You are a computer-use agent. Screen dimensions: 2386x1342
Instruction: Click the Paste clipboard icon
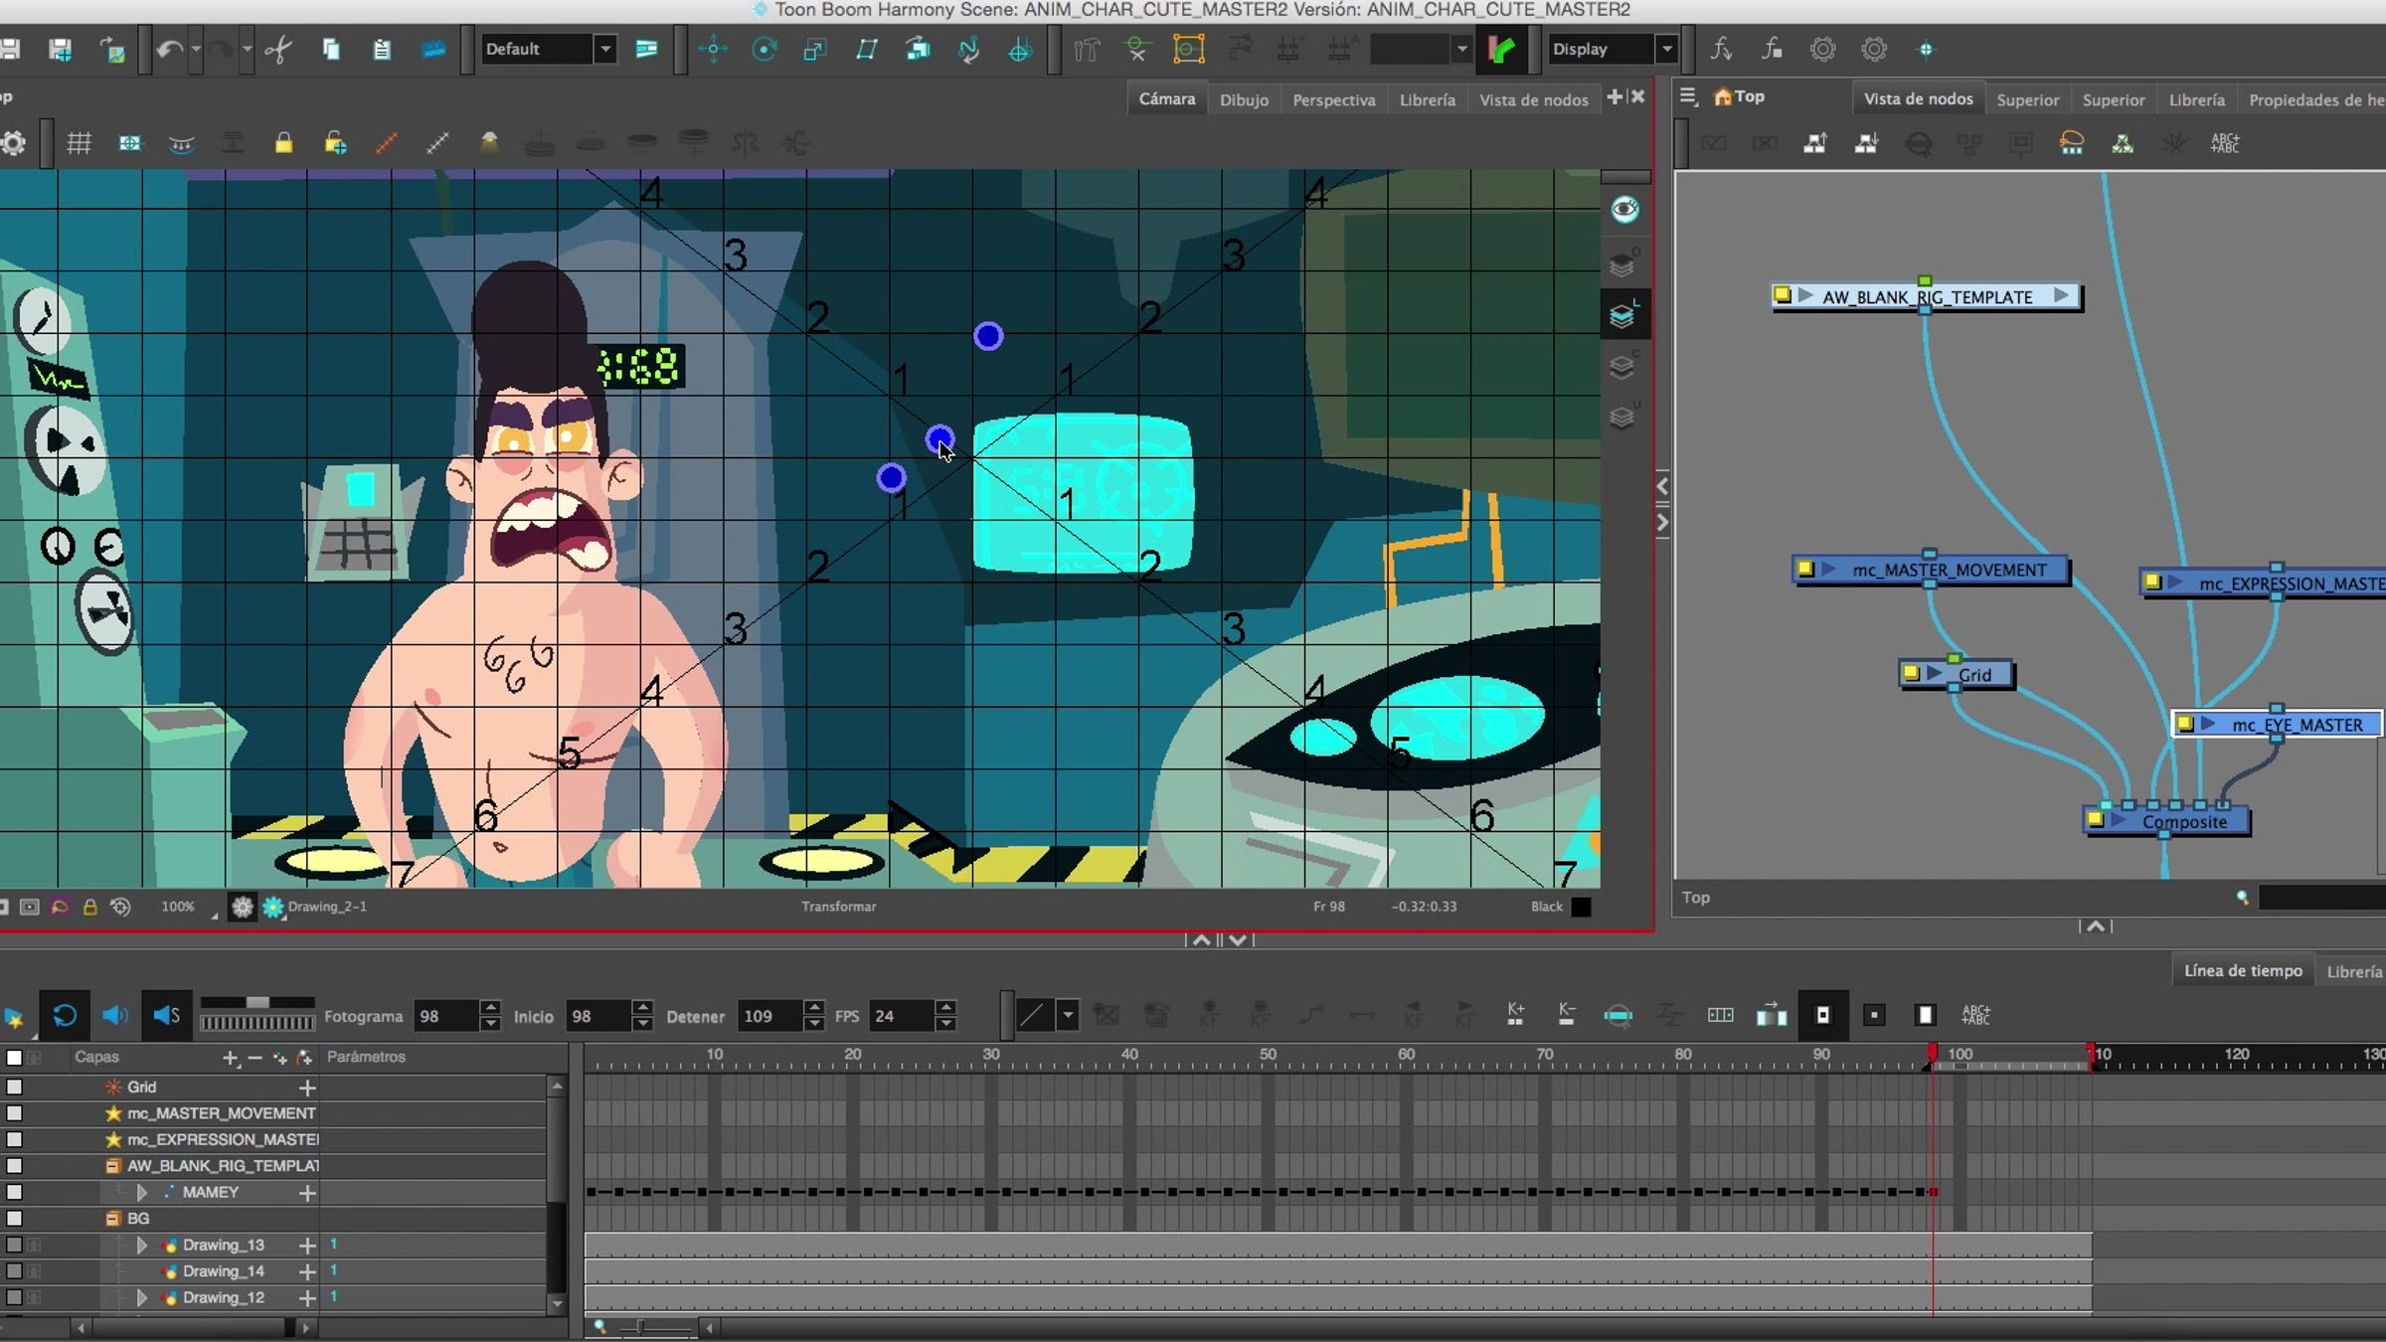[x=382, y=49]
